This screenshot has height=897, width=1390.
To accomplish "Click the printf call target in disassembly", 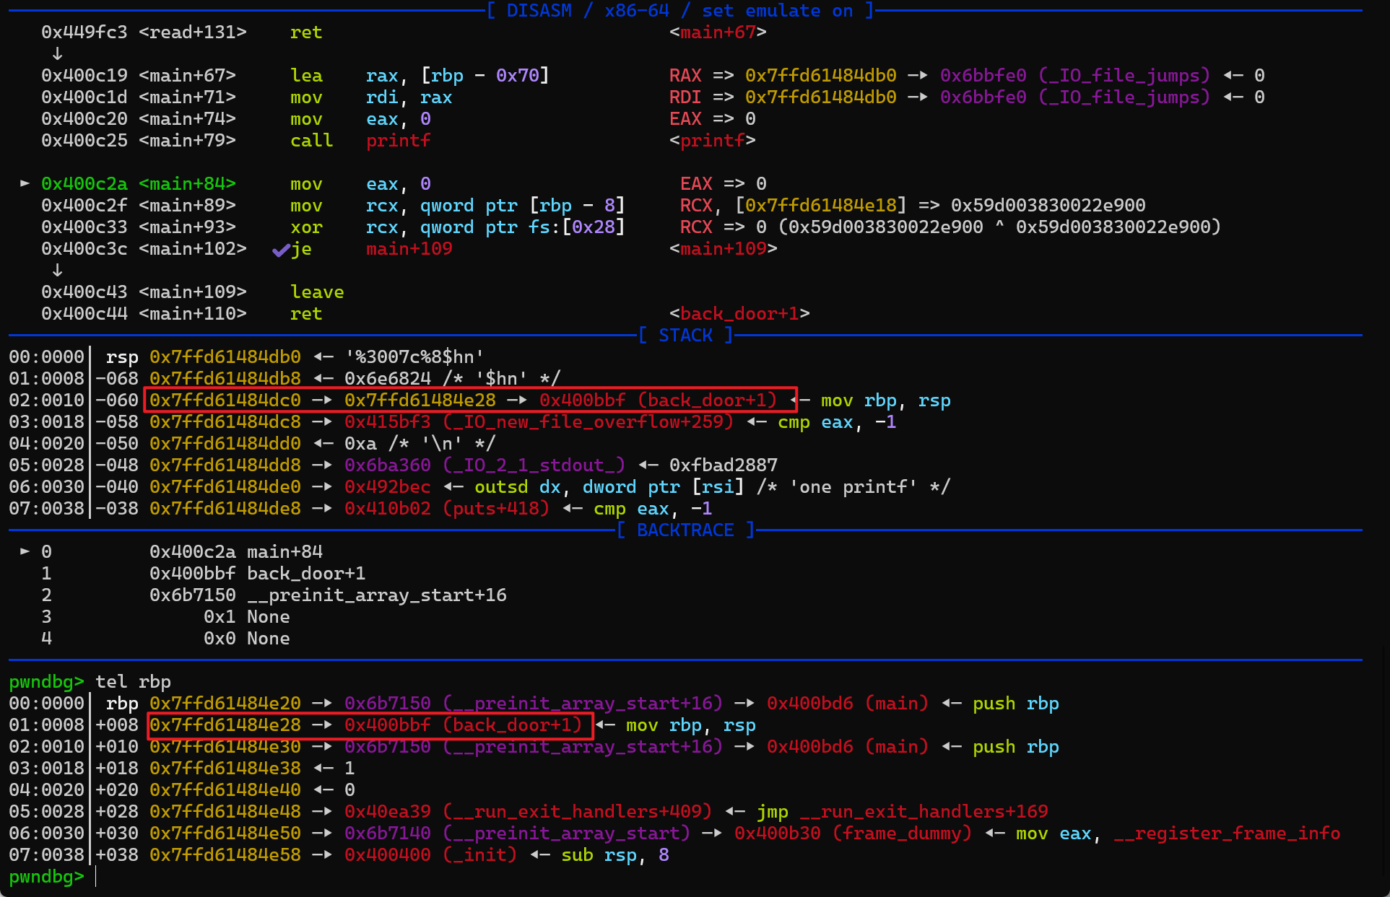I will point(398,141).
